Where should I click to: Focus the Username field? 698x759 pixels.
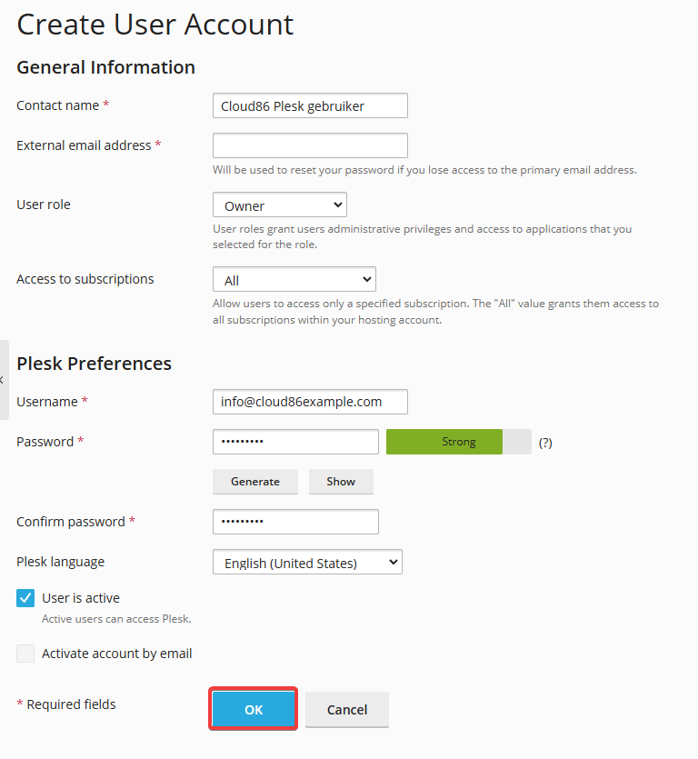[310, 402]
